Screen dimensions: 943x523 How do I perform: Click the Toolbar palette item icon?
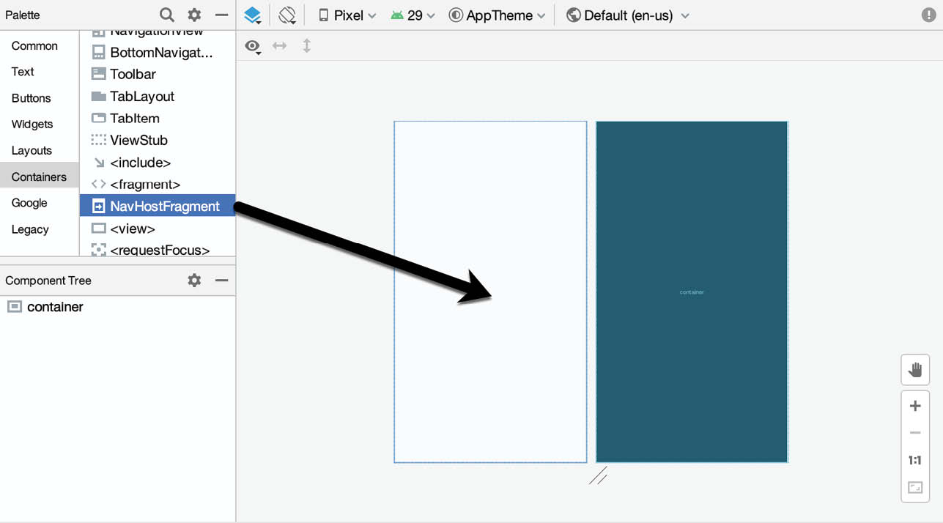click(98, 74)
